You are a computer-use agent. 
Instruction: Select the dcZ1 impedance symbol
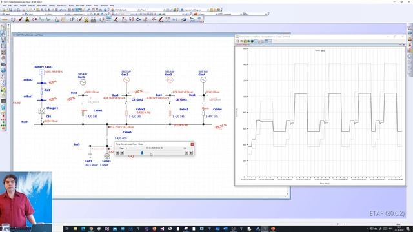tap(41, 92)
